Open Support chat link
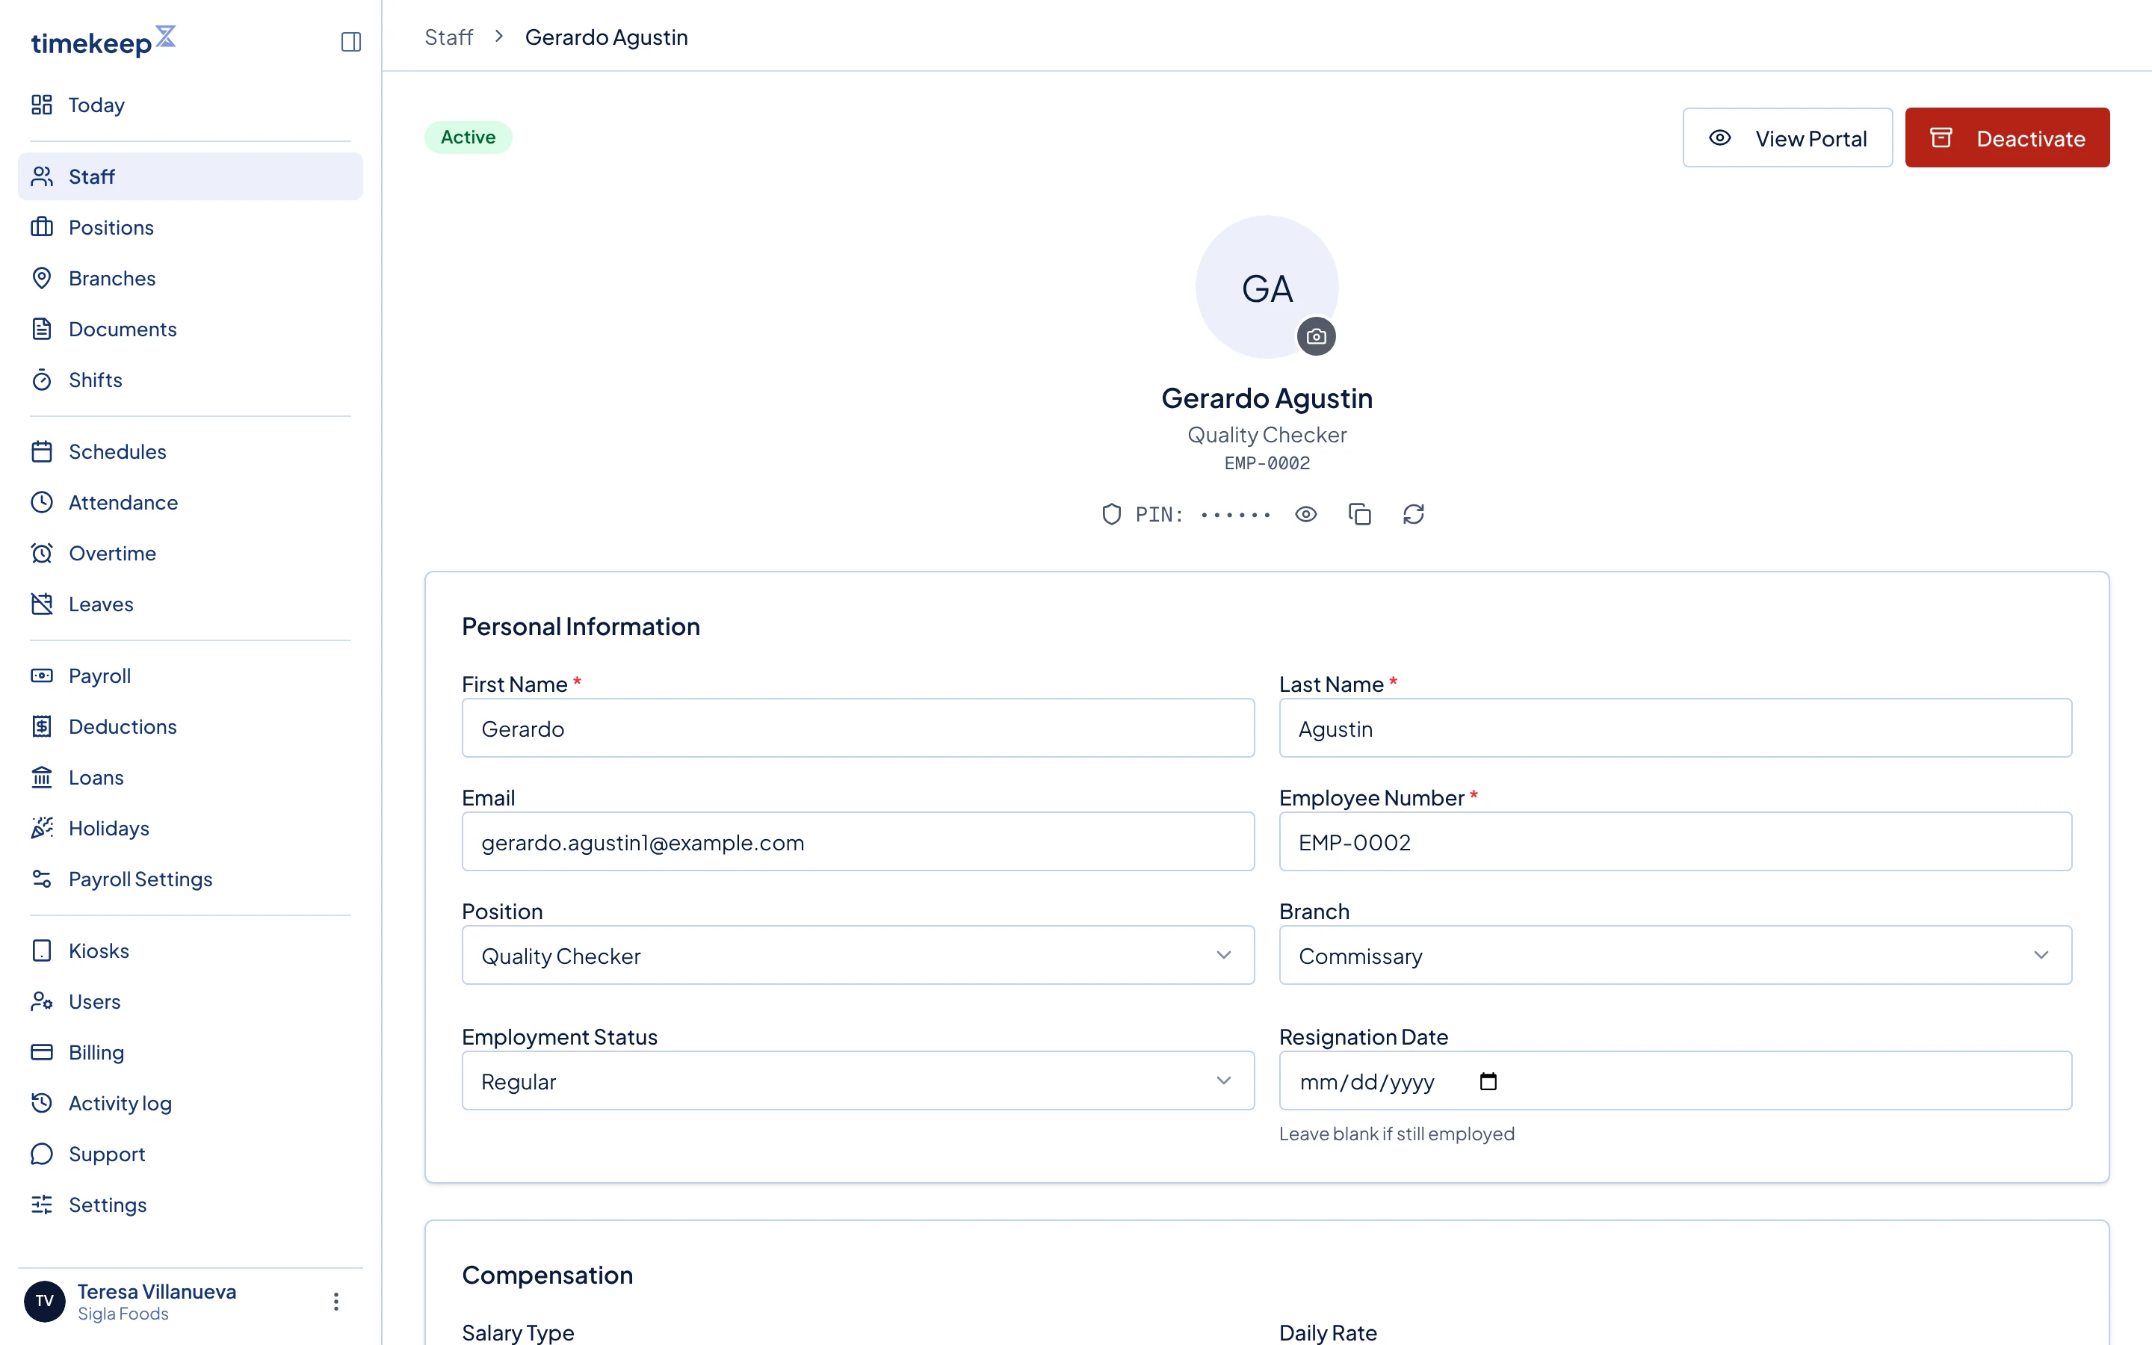Screen dimensions: 2152x1345 (x=191, y=1154)
